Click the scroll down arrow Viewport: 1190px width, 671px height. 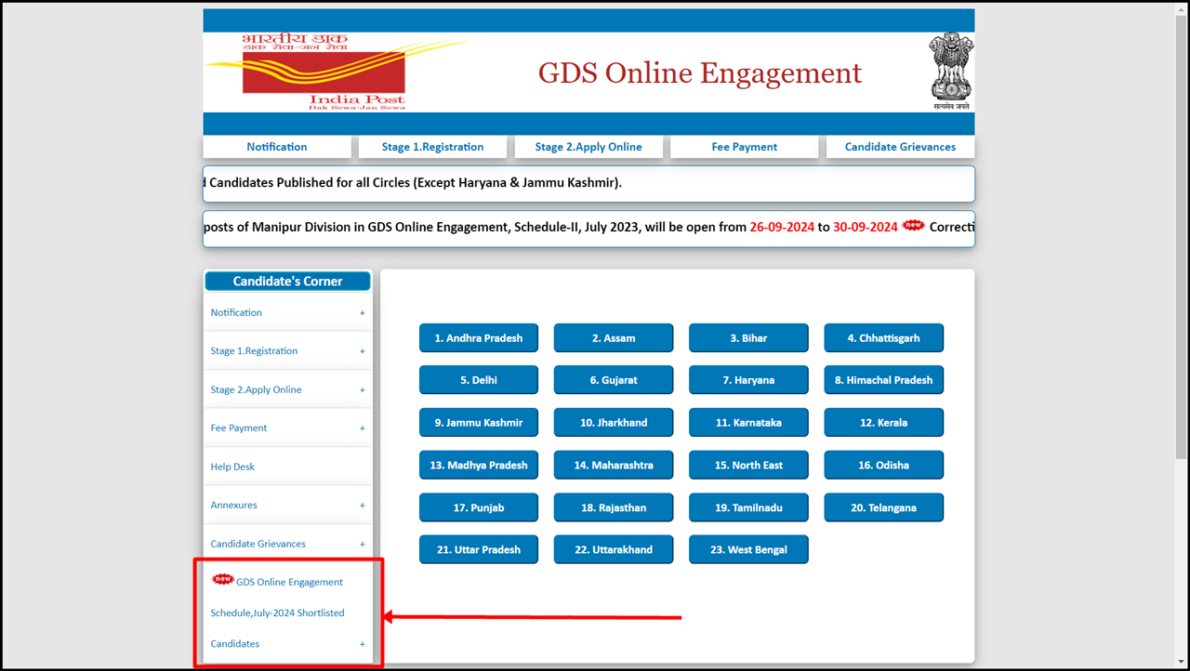[1181, 661]
